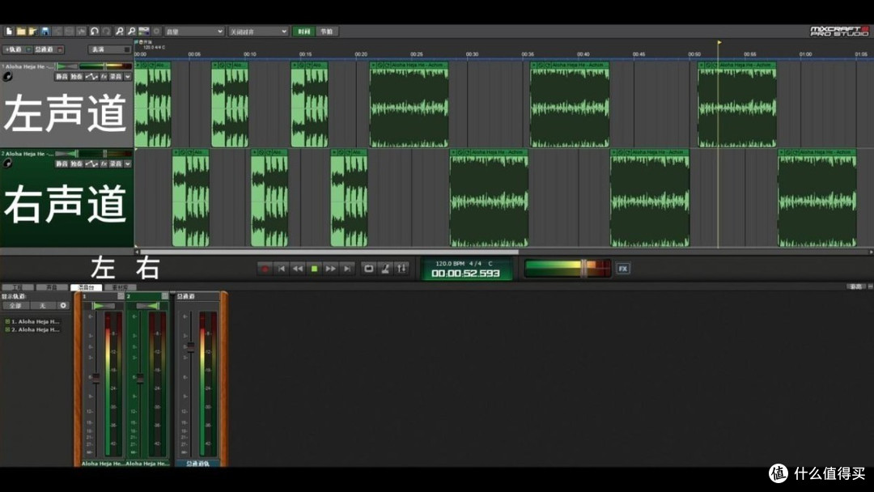Open fx effects for track 2
Viewport: 874px width, 492px height.
tap(103, 163)
